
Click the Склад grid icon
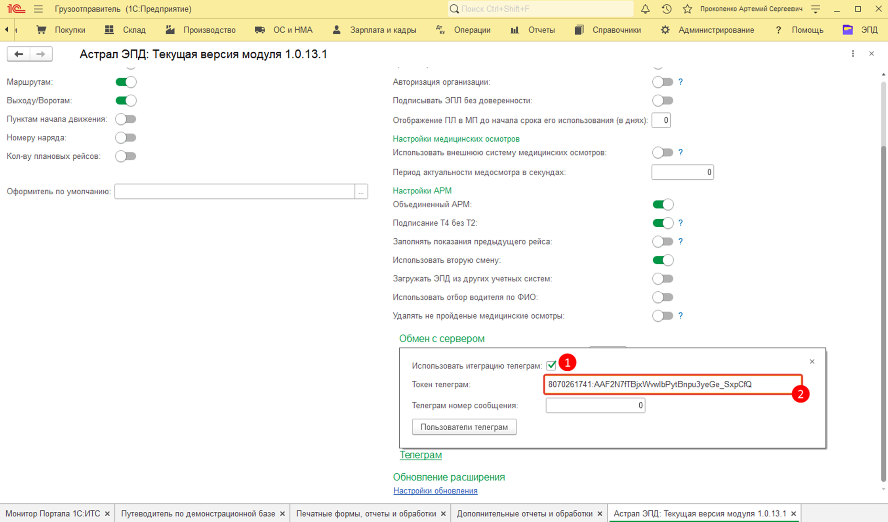coord(109,30)
